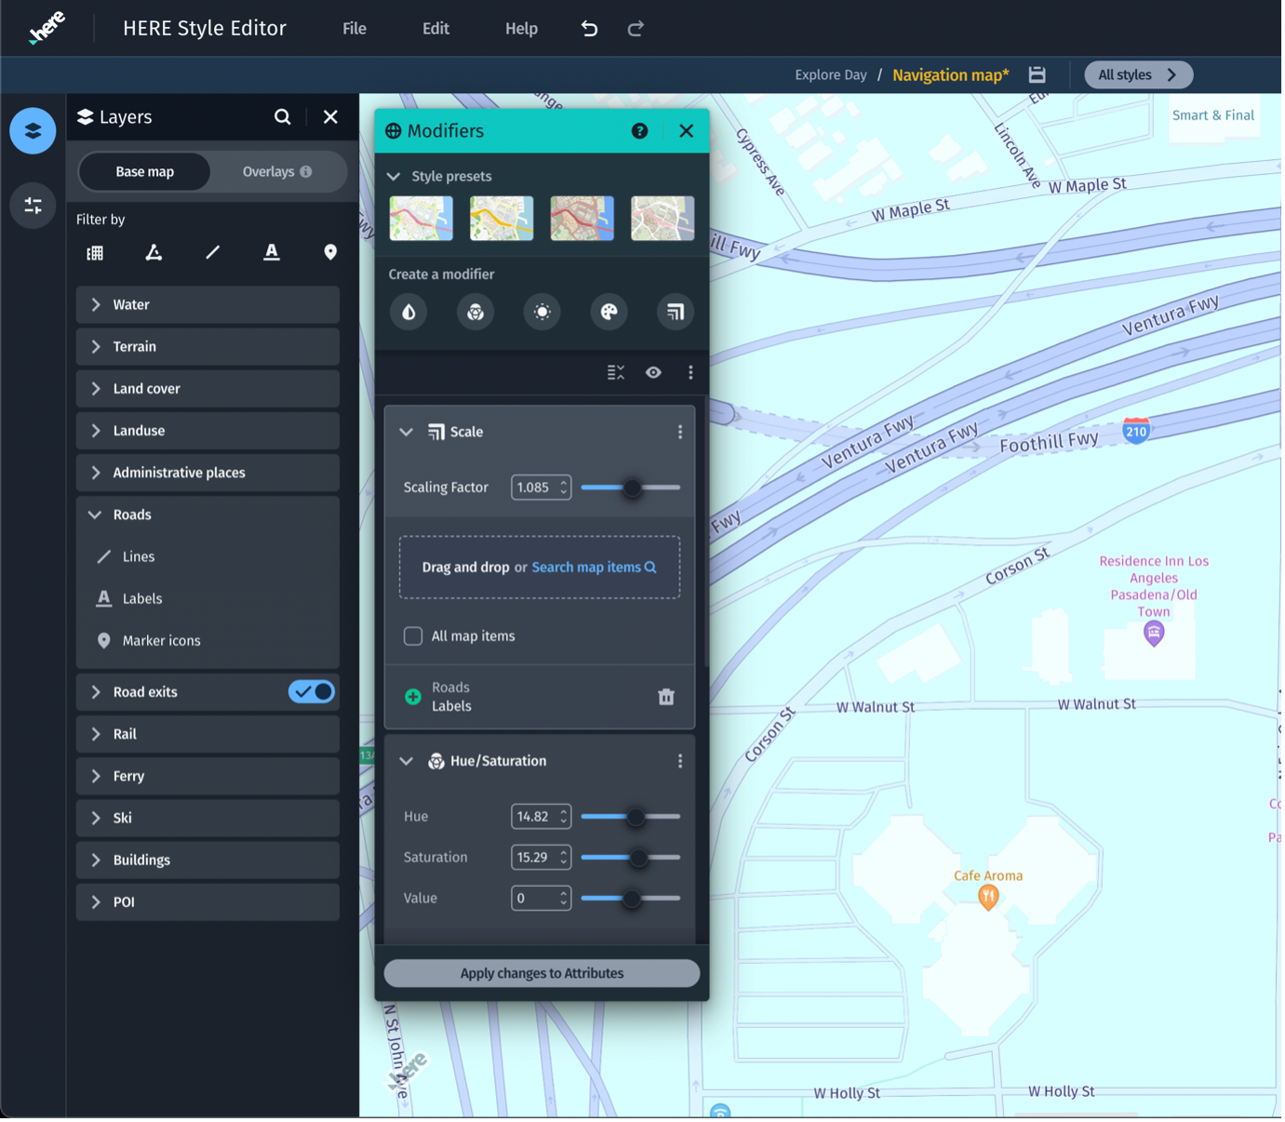
Task: Click Apply changes to Attributes button
Action: [x=542, y=974]
